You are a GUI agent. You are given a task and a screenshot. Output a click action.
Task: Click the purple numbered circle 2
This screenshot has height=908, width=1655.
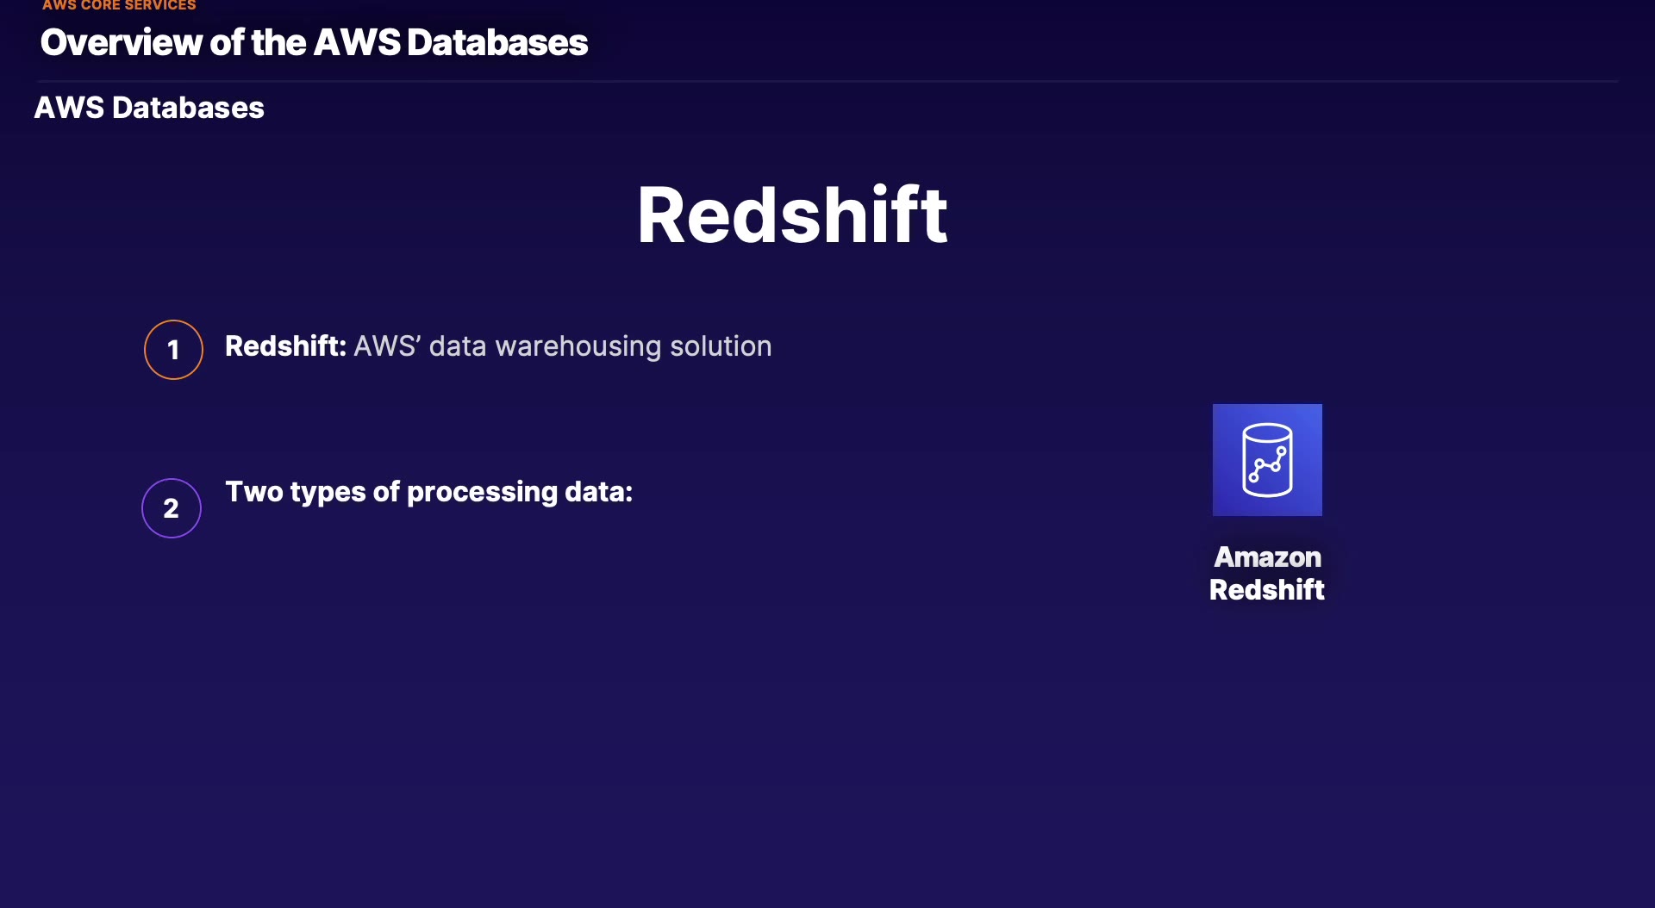(172, 508)
